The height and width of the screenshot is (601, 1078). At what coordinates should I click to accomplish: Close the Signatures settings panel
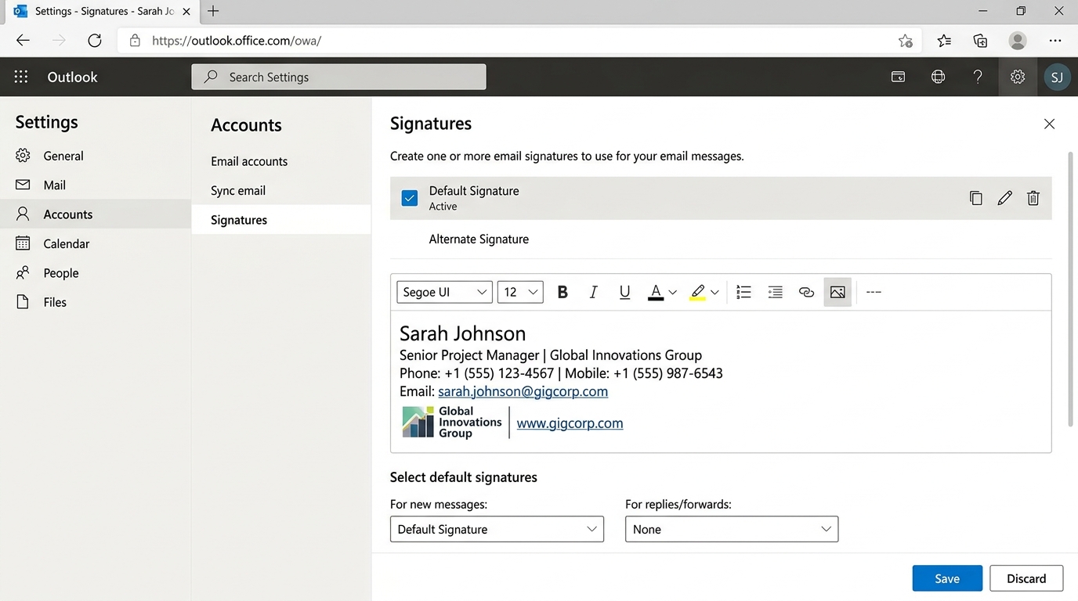point(1049,124)
